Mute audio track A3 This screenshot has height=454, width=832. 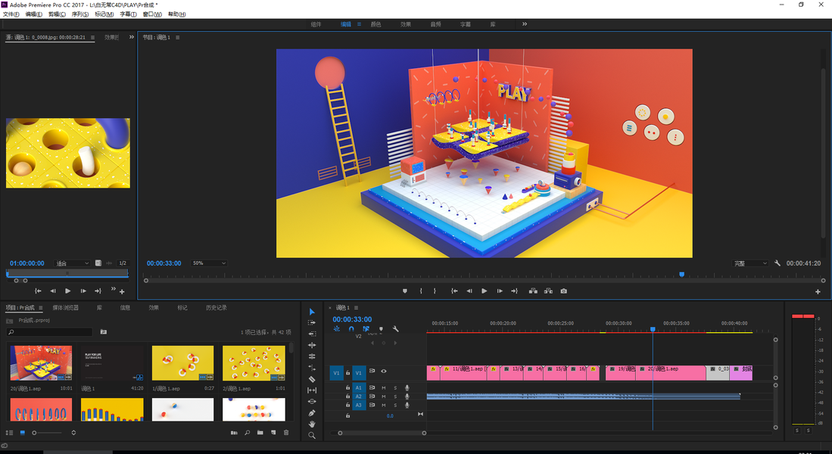coord(384,405)
